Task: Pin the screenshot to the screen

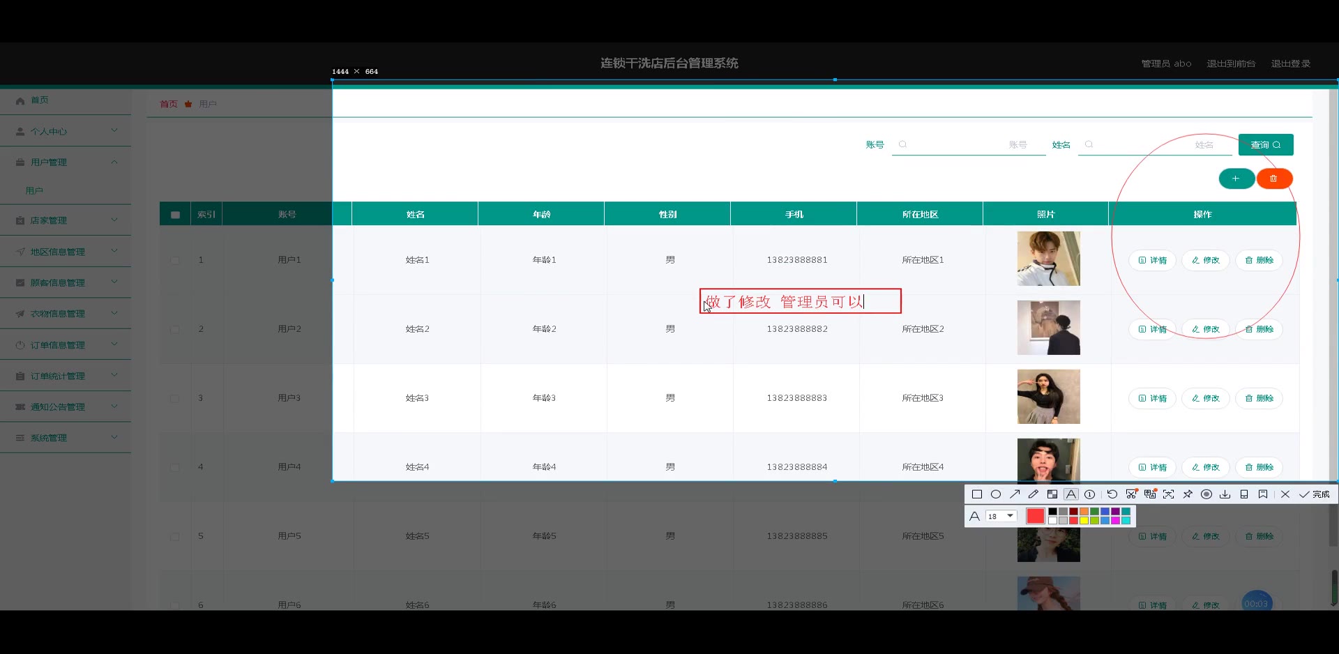Action: [1188, 494]
